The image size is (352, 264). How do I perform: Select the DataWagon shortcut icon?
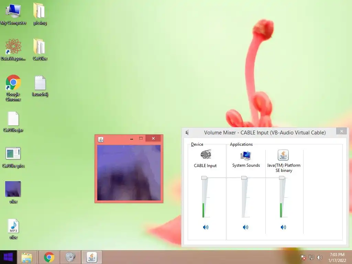[x=13, y=49]
